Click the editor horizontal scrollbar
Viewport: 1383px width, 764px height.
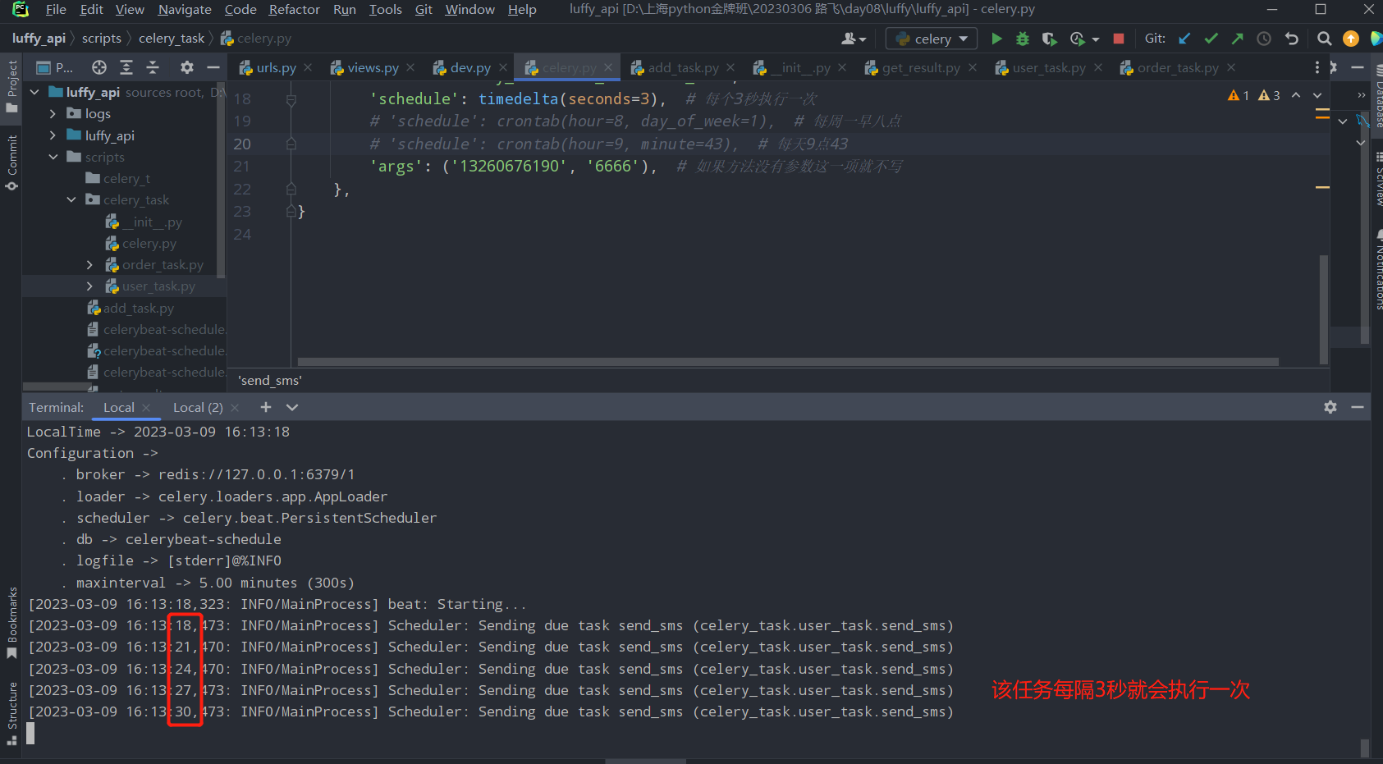788,362
